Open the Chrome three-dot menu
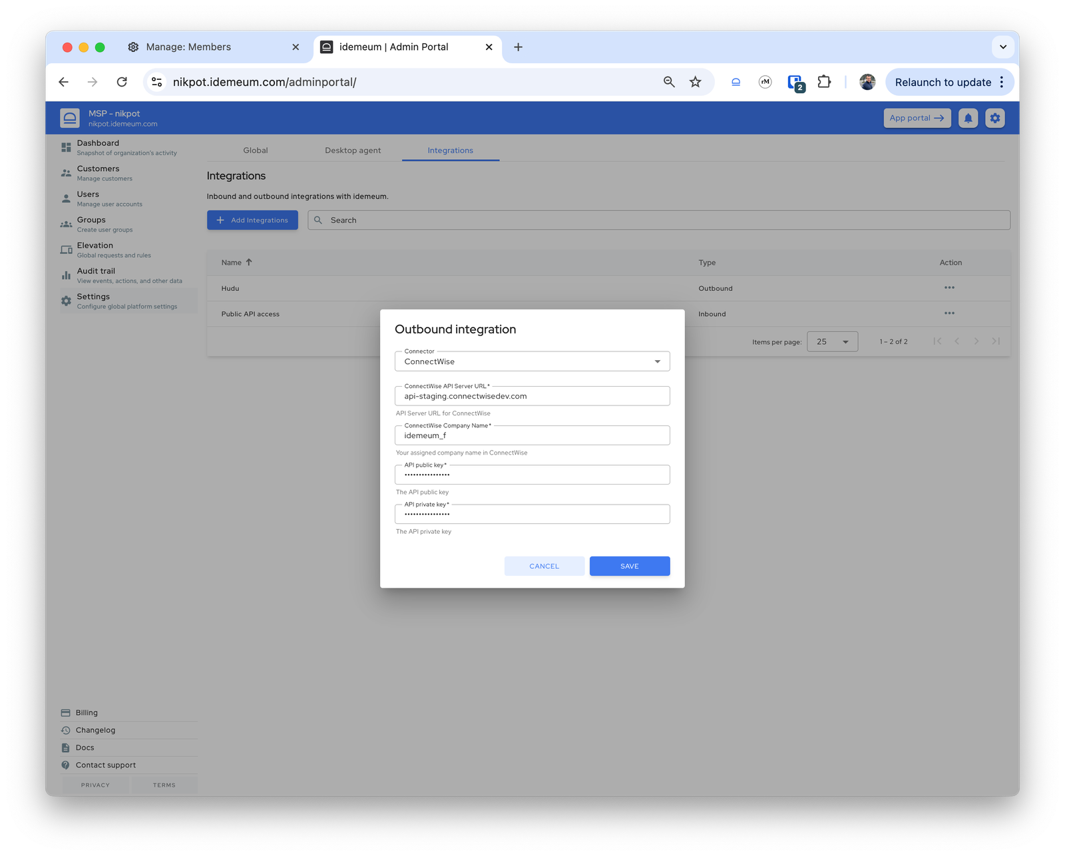 coord(1002,82)
